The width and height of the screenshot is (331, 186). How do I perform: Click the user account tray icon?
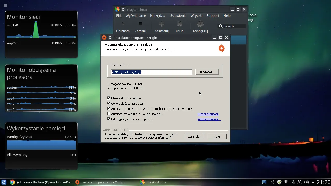click(293, 182)
